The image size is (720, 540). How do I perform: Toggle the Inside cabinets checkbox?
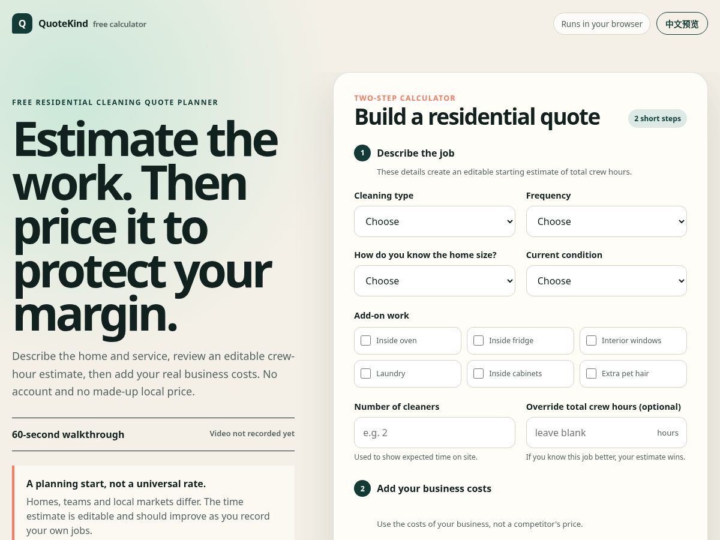point(478,373)
